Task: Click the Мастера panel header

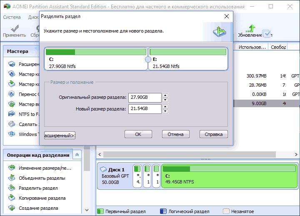Action: (21, 51)
